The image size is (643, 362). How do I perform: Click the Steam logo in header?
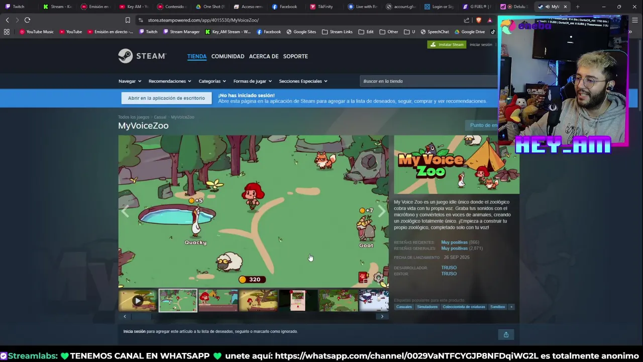[x=142, y=56]
